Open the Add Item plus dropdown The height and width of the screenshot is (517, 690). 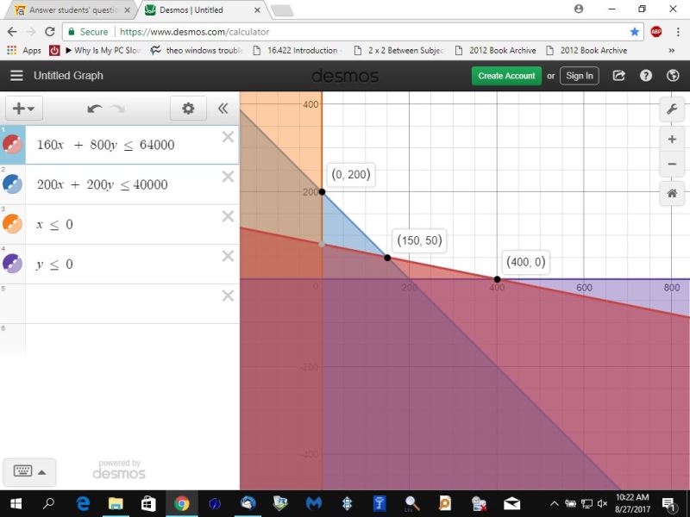24,109
